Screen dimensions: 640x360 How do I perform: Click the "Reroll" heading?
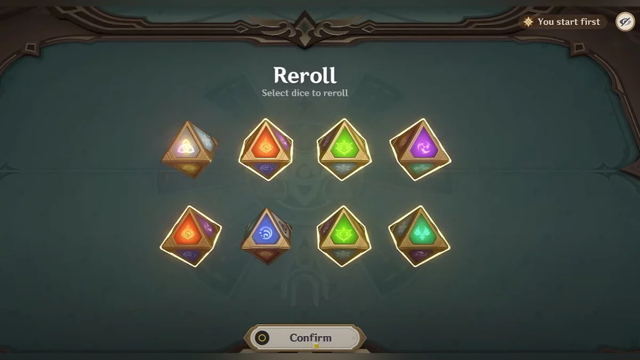(305, 75)
